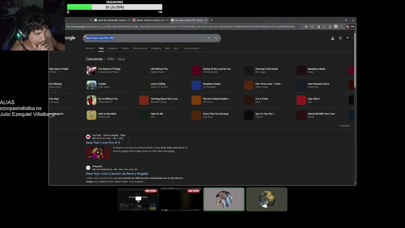Viewport: 405px width, 228px height.
Task: Select song 'Take On Me'
Action: click(160, 115)
